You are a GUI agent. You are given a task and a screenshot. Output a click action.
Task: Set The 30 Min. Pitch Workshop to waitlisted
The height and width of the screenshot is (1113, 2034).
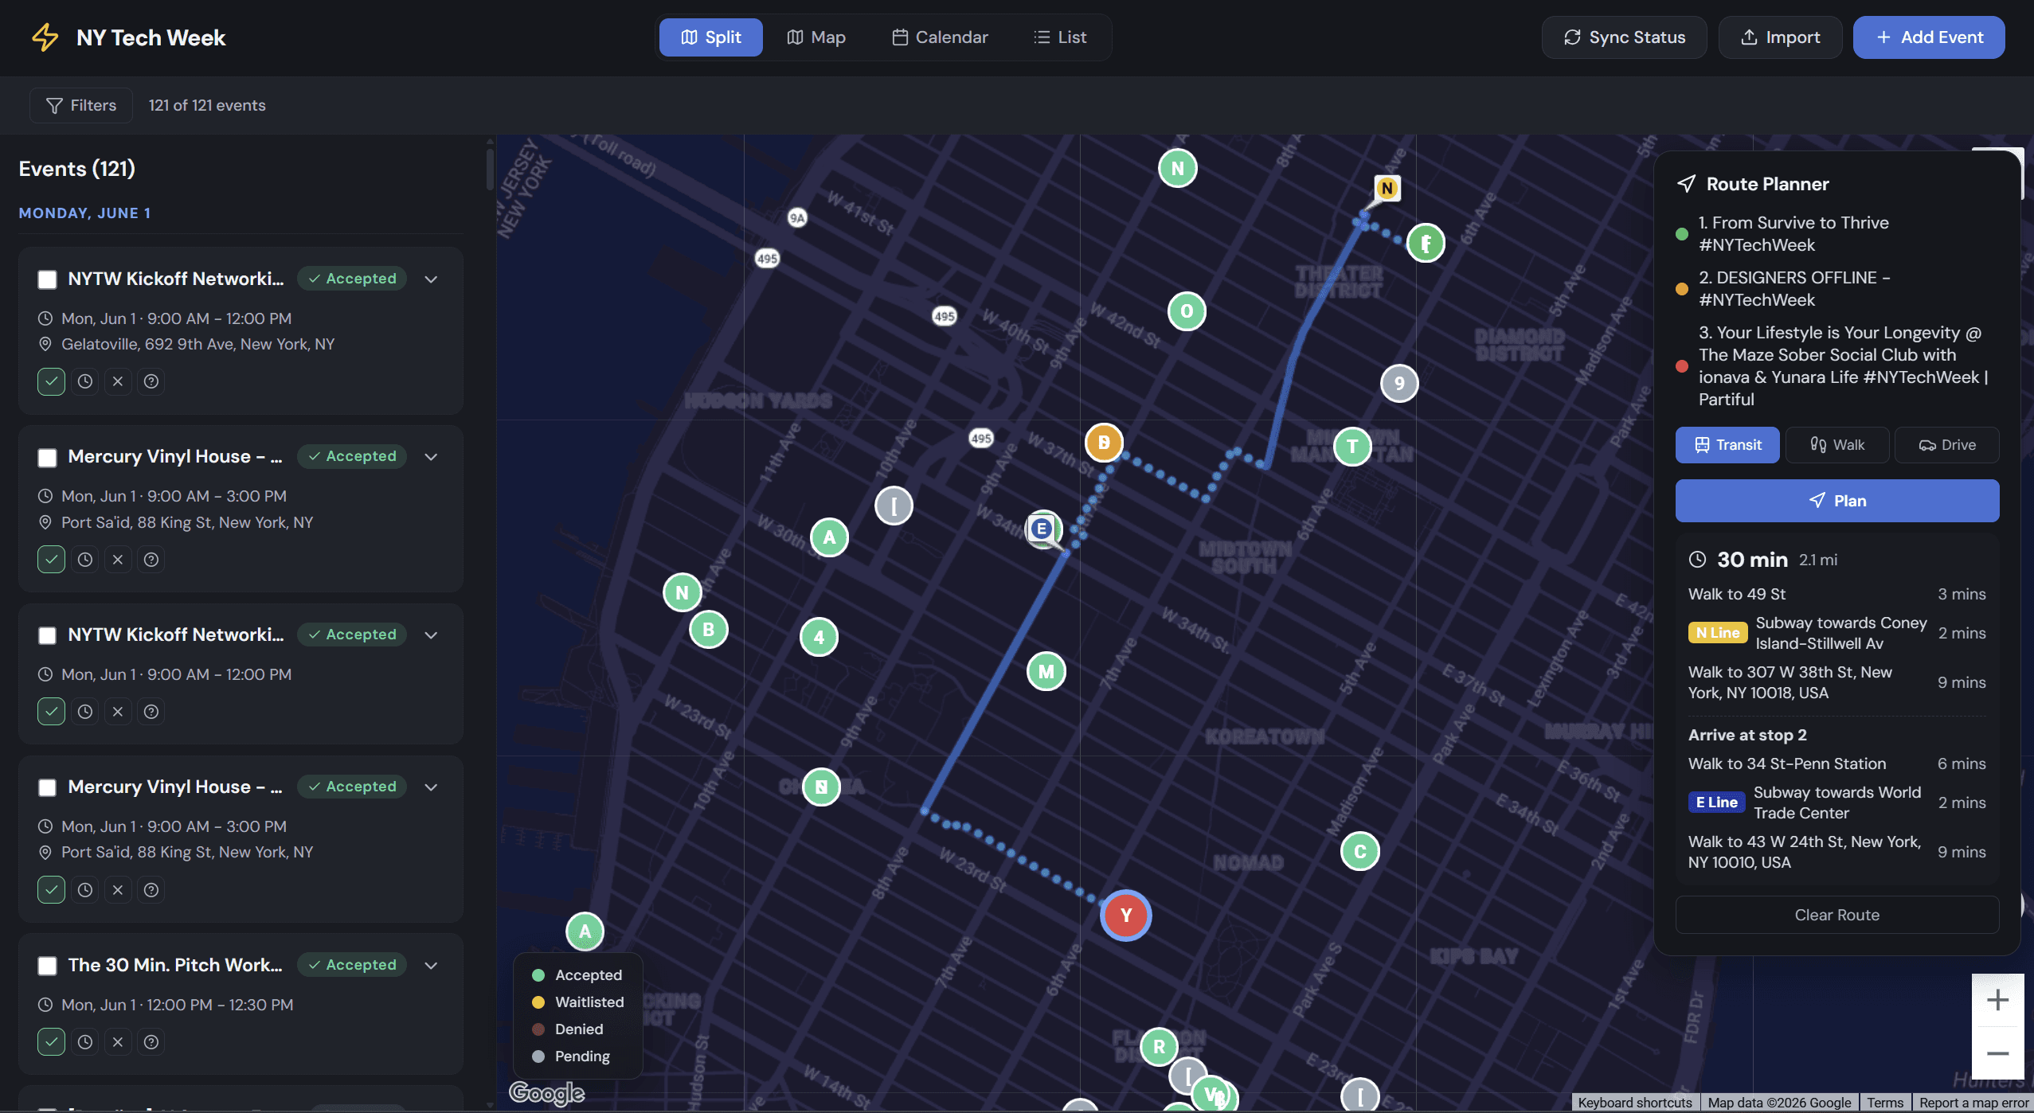pyautogui.click(x=85, y=1042)
